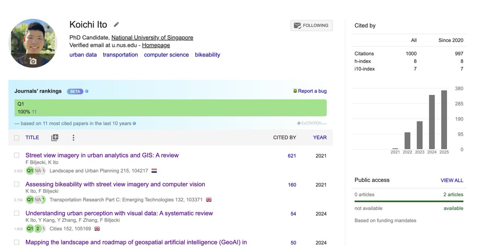484x246 pixels.
Task: Open 'Street view imagery in urban analytics and GIS' article
Action: [102, 155]
